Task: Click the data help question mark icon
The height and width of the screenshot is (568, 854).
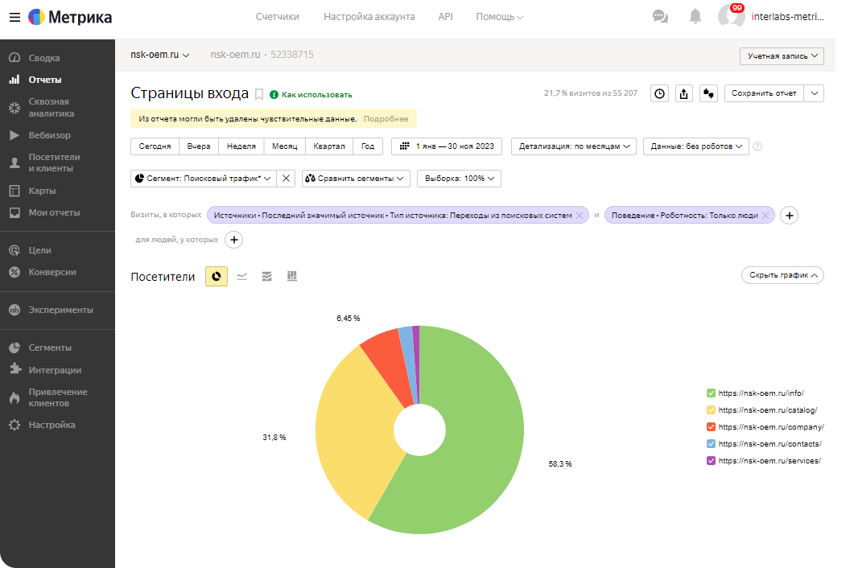Action: tap(757, 146)
